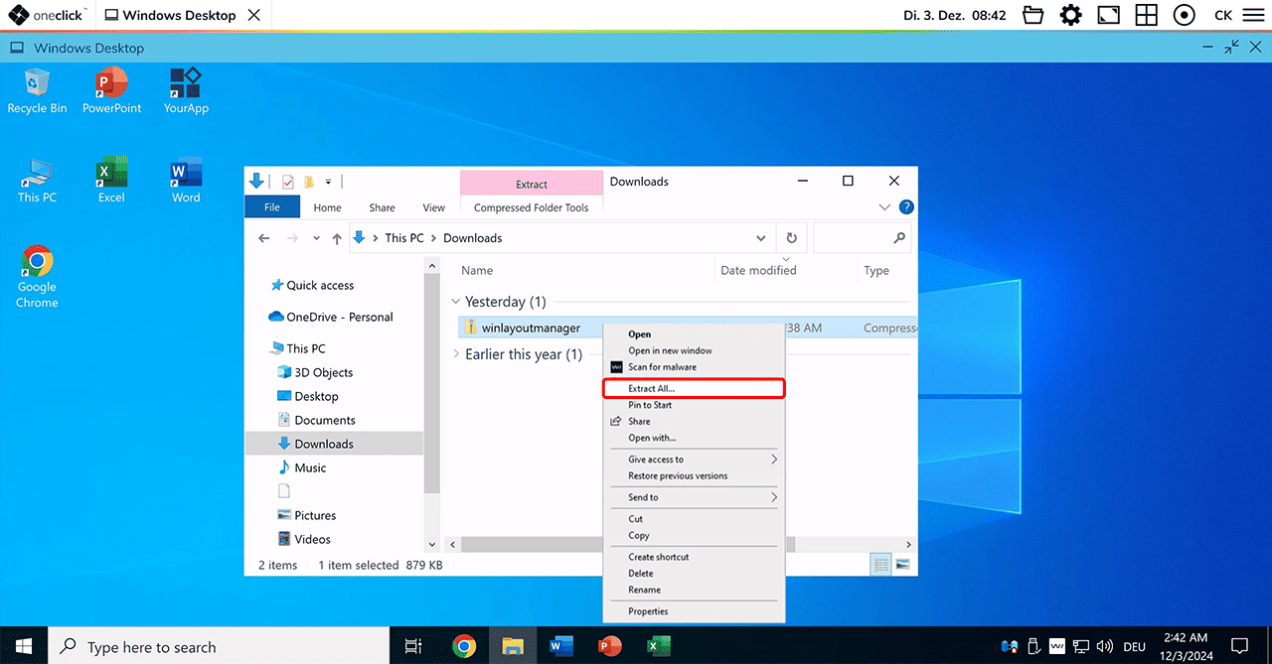Switch to details view layout
The image size is (1272, 664).
pyautogui.click(x=880, y=565)
